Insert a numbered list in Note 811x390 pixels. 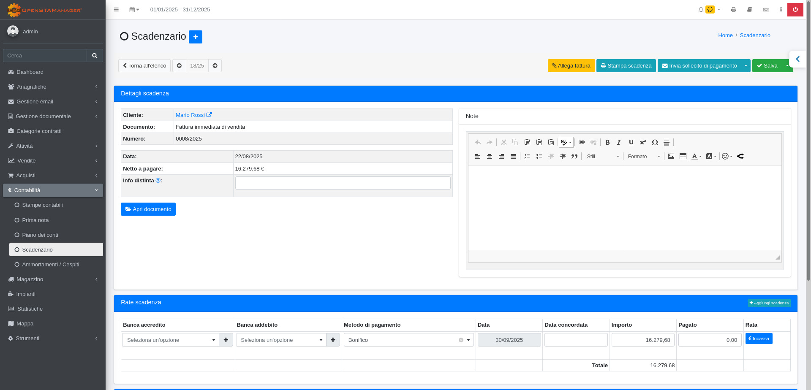(527, 156)
